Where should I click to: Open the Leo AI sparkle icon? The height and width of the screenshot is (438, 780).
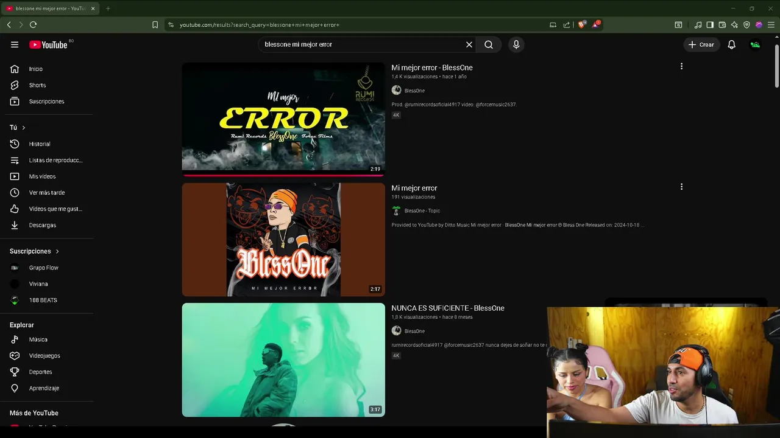pos(734,25)
